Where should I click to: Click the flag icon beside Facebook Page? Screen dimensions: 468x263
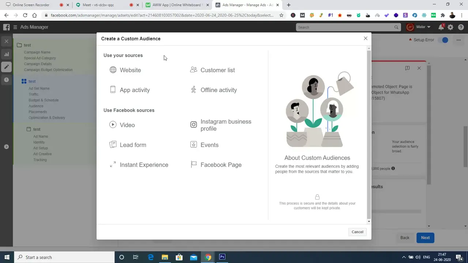coord(193,164)
